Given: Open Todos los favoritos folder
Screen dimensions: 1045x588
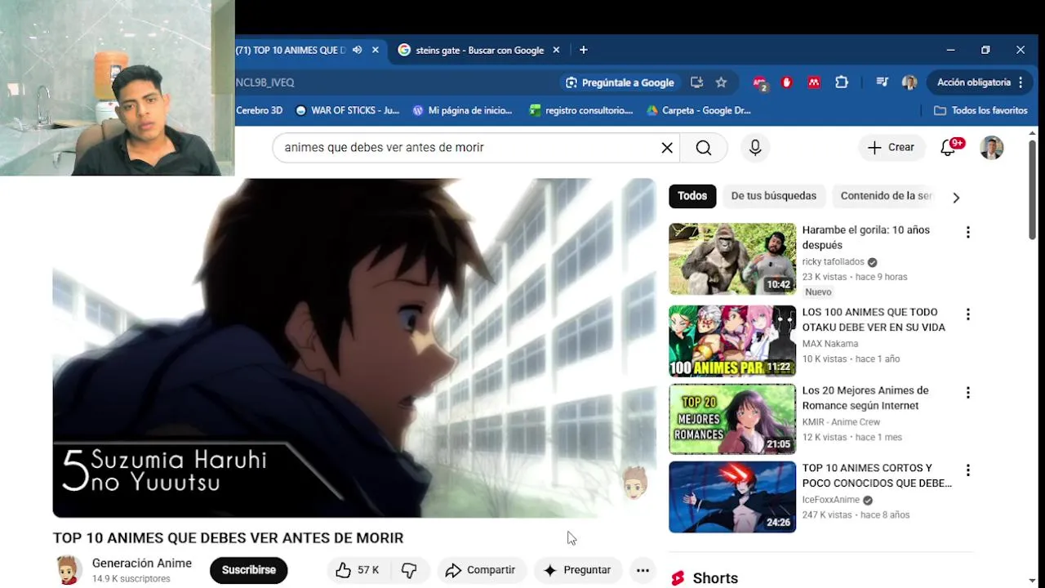Looking at the screenshot, I should [x=981, y=110].
